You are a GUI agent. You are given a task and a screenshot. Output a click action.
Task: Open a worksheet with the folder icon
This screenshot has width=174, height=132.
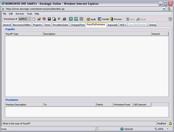pyautogui.click(x=39, y=19)
